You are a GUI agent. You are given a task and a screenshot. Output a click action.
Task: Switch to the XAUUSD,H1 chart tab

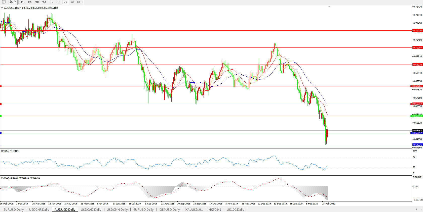pos(194,209)
